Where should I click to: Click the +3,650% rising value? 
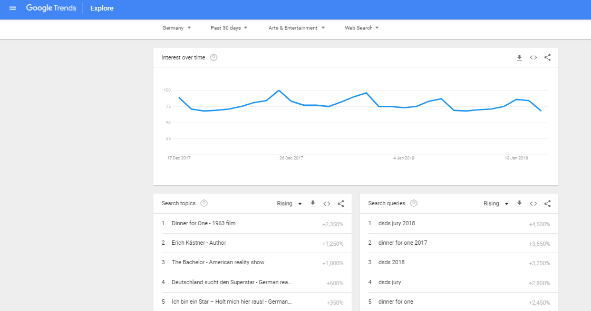coord(539,244)
